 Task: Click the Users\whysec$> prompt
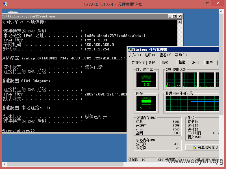pyautogui.click(x=19, y=130)
